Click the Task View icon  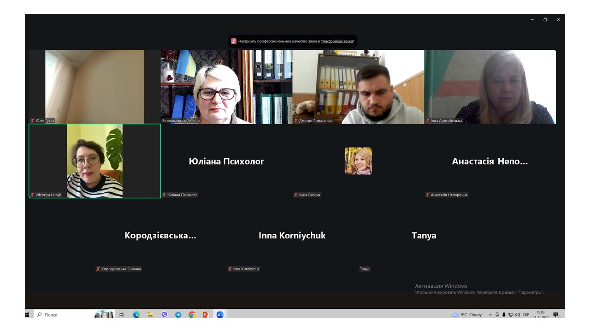coord(122,315)
